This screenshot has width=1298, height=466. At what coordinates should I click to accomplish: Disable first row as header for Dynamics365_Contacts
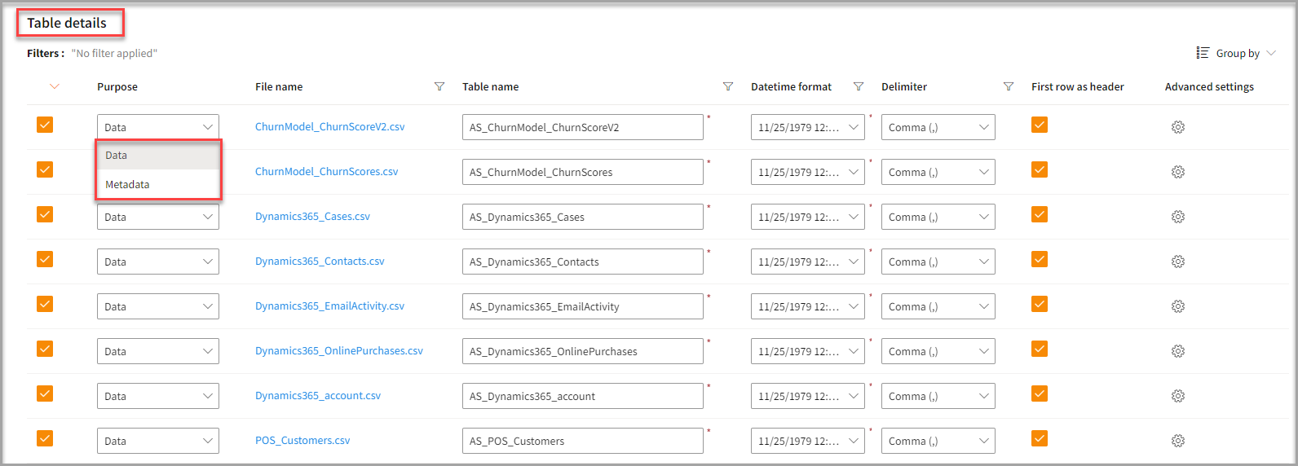[x=1039, y=259]
